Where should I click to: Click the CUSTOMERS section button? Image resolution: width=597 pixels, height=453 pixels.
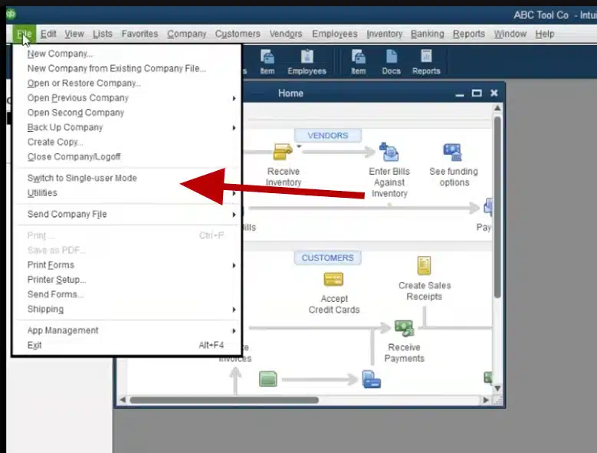(x=327, y=258)
